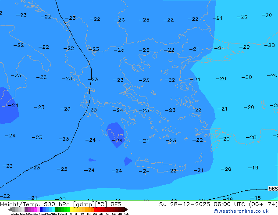This screenshot has width=278, height=215.
Task: Click the legend scale value 12
Action: coord(82,214)
